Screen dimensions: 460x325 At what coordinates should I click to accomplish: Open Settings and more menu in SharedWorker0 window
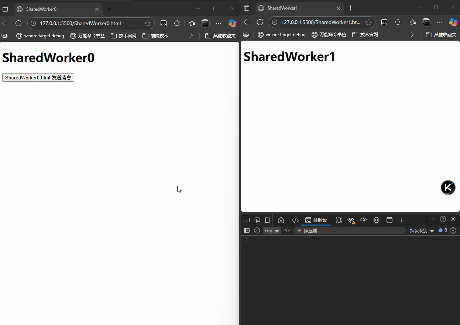point(219,23)
